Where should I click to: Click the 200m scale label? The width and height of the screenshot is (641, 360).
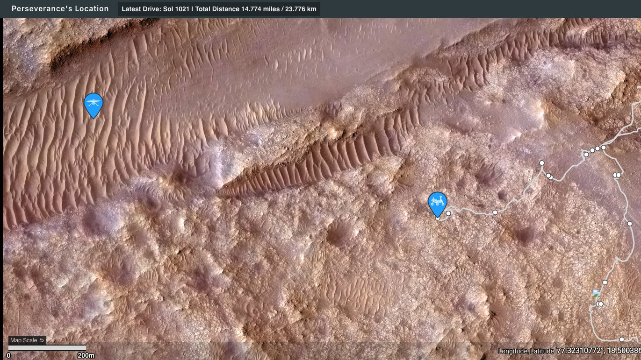point(86,356)
